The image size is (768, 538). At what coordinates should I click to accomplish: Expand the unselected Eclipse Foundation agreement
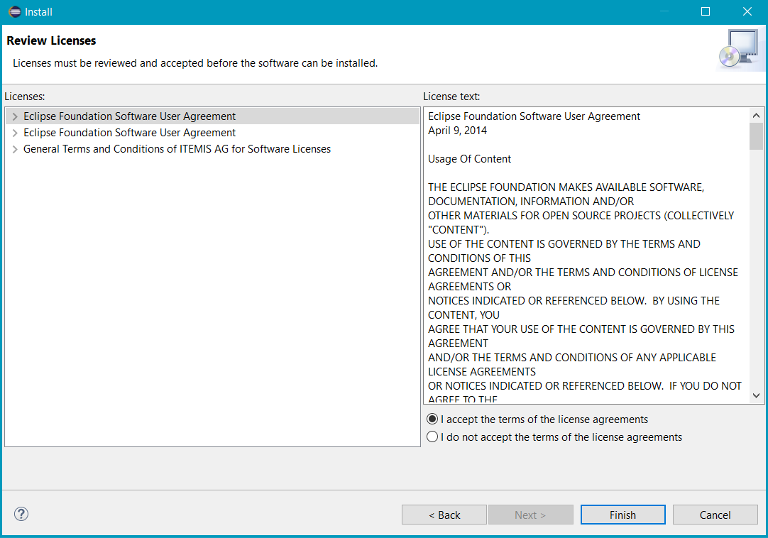point(15,133)
